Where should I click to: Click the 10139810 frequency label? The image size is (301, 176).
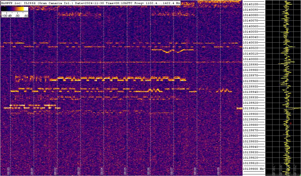coord(250,163)
